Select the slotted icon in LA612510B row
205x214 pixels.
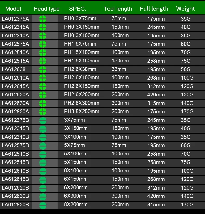43,154
